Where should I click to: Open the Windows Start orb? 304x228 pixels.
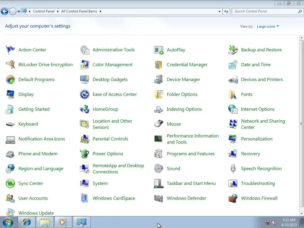pyautogui.click(x=8, y=222)
